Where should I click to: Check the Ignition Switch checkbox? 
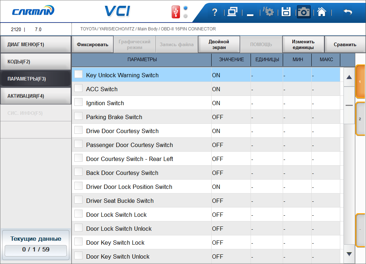[78, 102]
